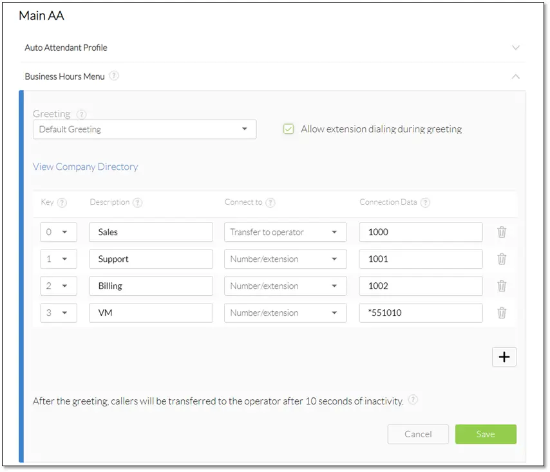The height and width of the screenshot is (472, 550).
Task: Click the green Save button
Action: [485, 434]
